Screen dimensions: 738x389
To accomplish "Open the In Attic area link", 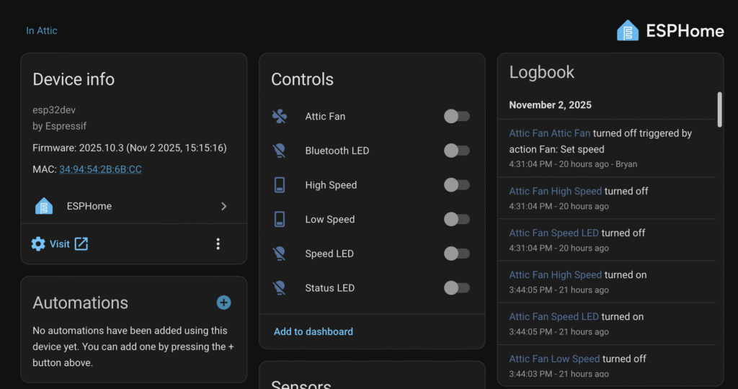I will (x=42, y=30).
